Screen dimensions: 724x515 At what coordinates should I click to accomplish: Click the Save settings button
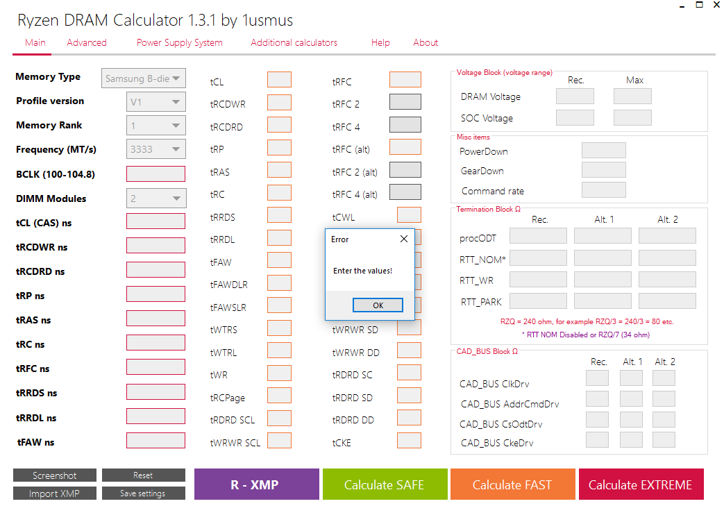point(143,493)
